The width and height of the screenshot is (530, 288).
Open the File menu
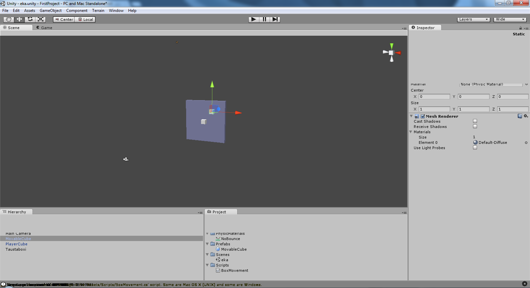click(5, 11)
